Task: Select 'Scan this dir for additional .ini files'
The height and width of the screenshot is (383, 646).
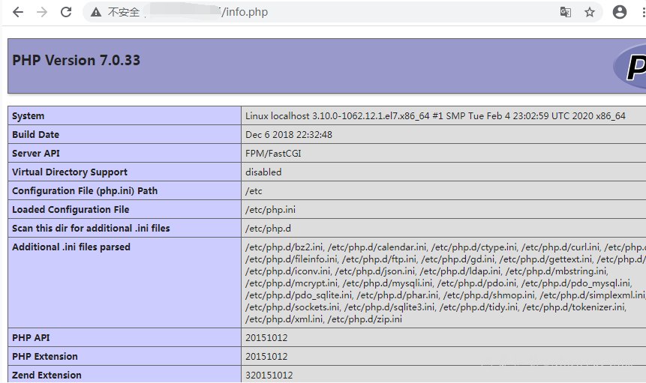Action: (91, 229)
